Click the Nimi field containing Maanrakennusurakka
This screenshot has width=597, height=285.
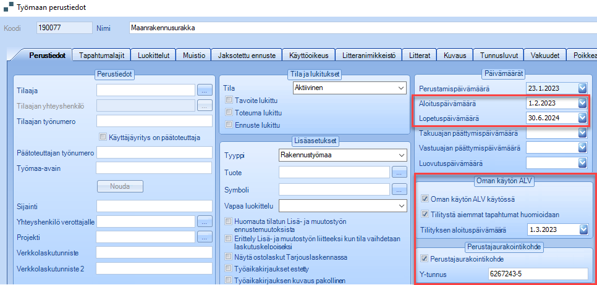tap(362, 28)
